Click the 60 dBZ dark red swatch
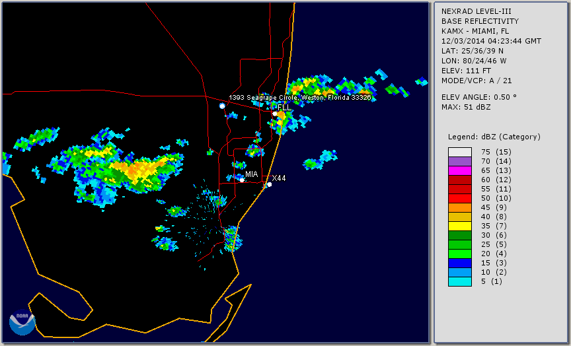 pos(460,180)
